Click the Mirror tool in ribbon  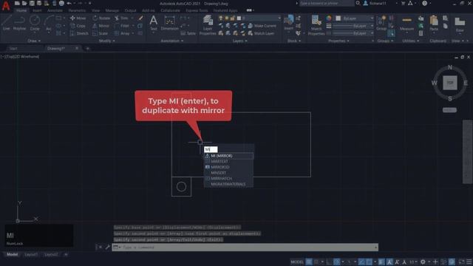[101, 26]
